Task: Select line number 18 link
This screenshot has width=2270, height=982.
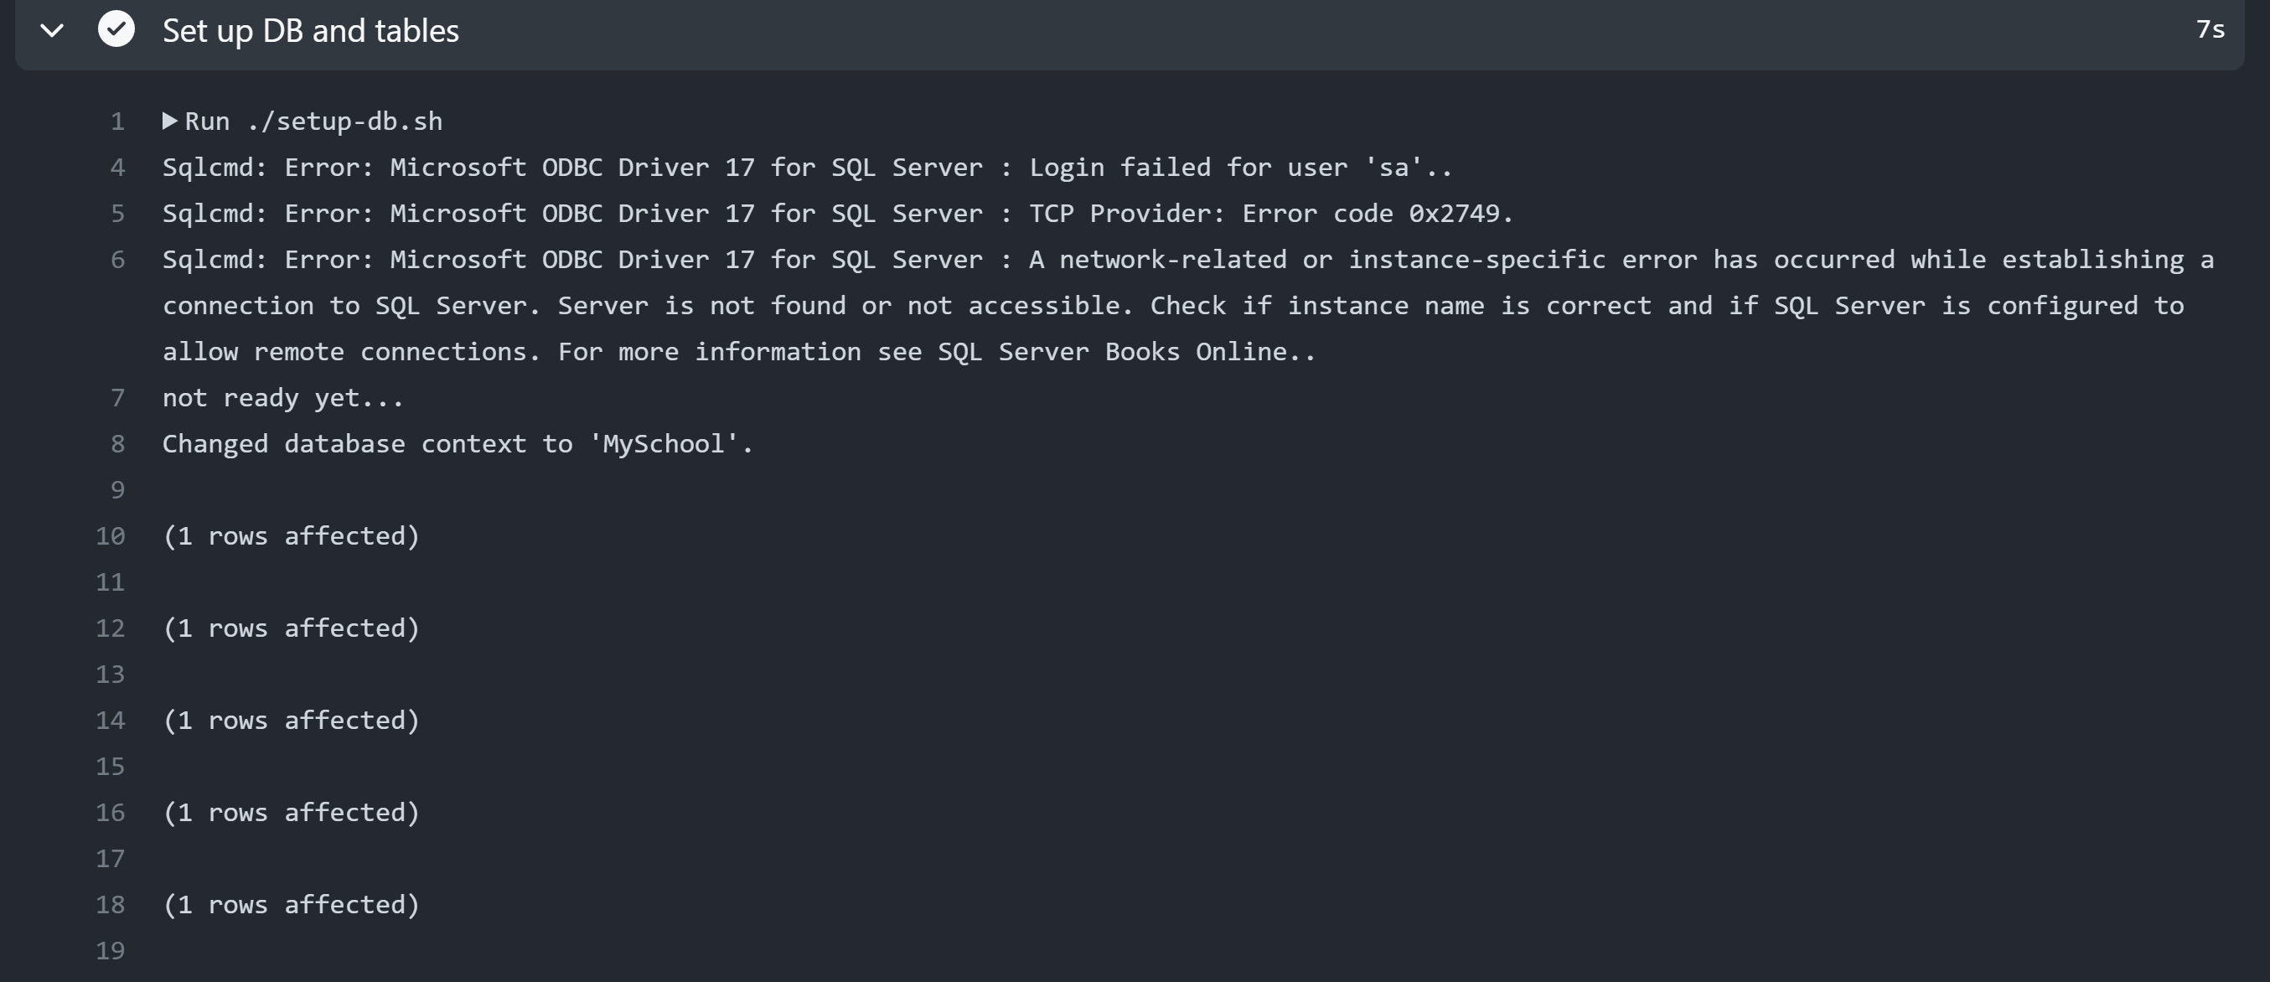Action: tap(110, 905)
